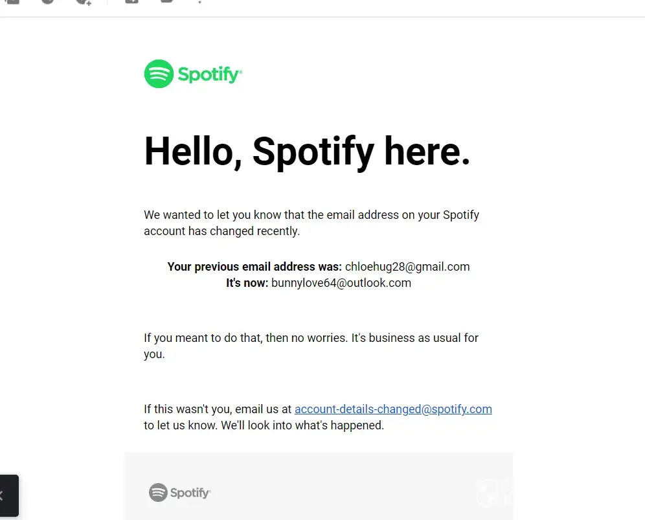Click the "We wanted to let you know" paragraph
The width and height of the screenshot is (645, 520).
(x=311, y=223)
